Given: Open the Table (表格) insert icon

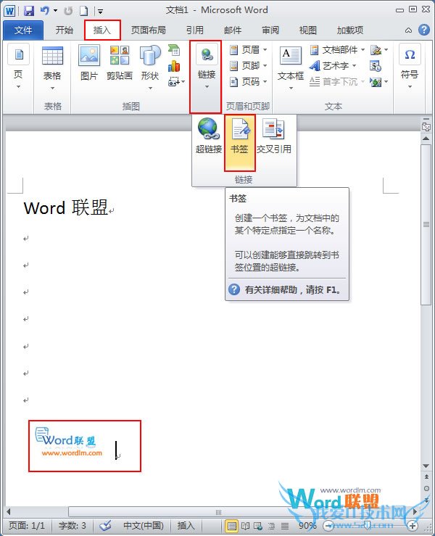Looking at the screenshot, I should click(52, 56).
